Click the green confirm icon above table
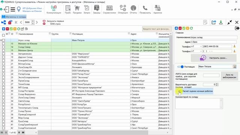The image size is (240, 135). tap(11, 29)
